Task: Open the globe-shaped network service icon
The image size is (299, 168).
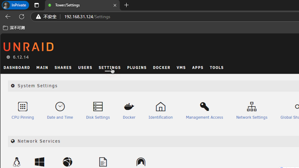Action: (x=67, y=162)
